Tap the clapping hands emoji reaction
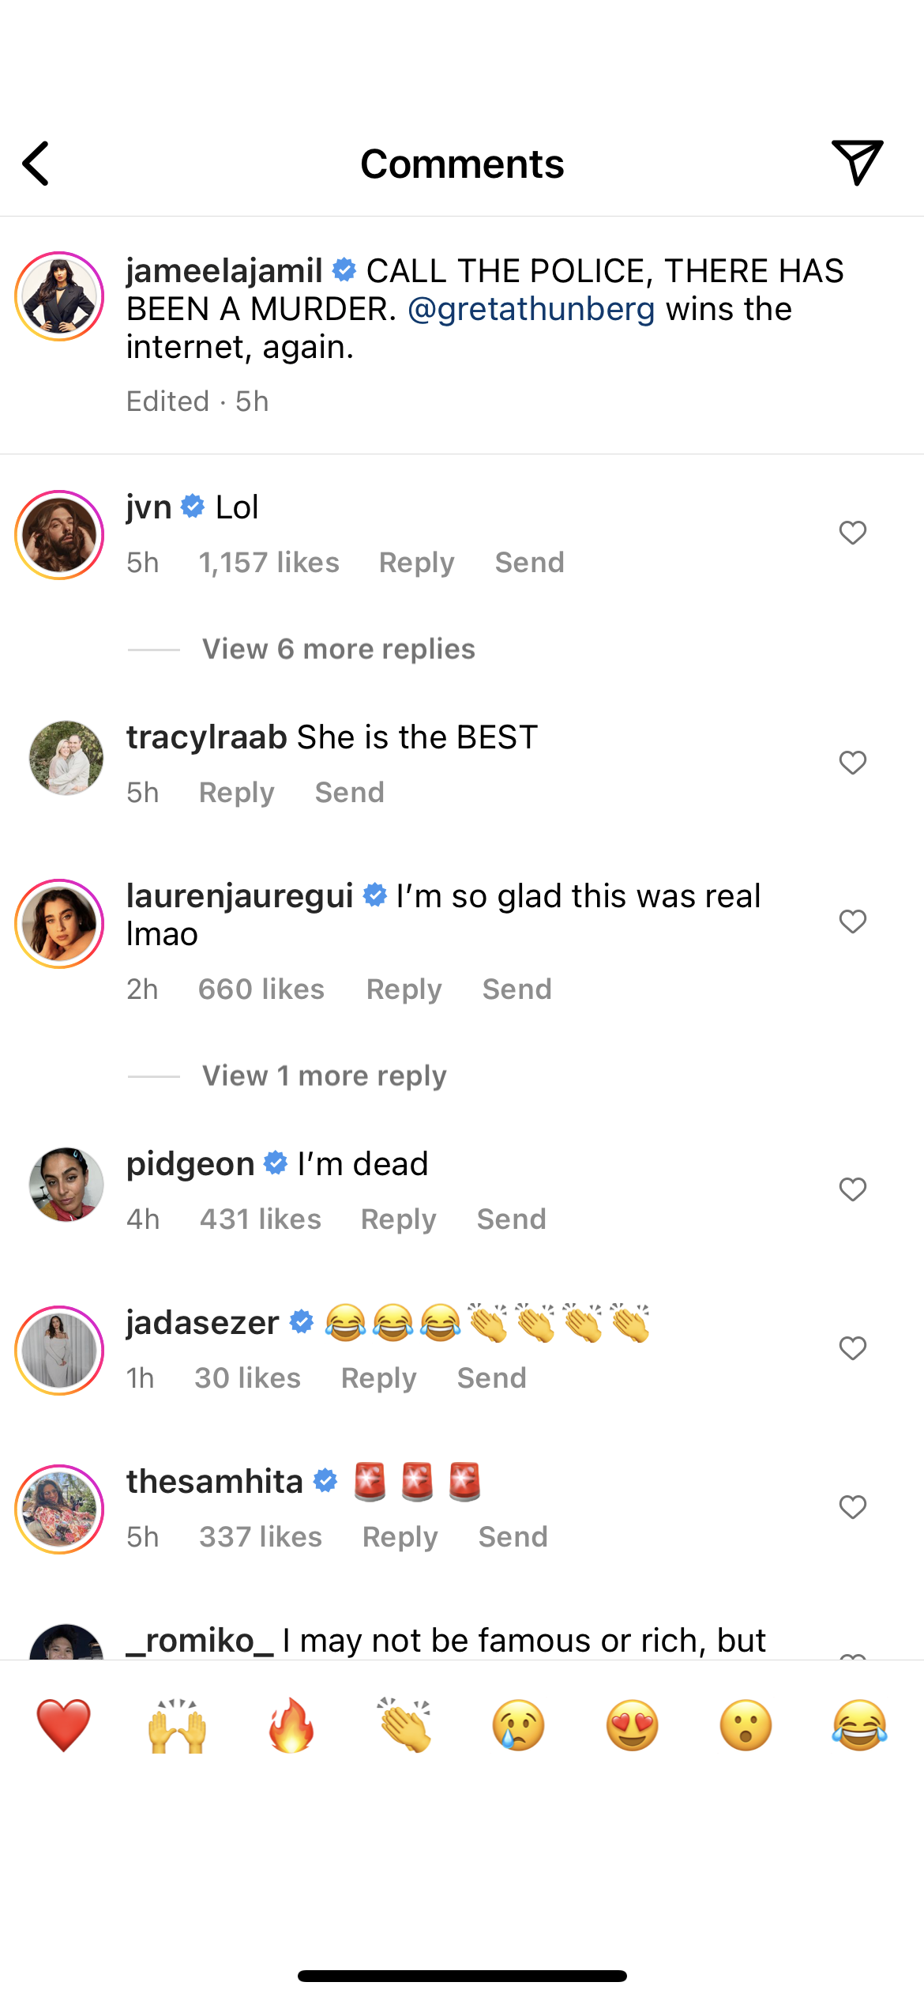 coord(404,1724)
